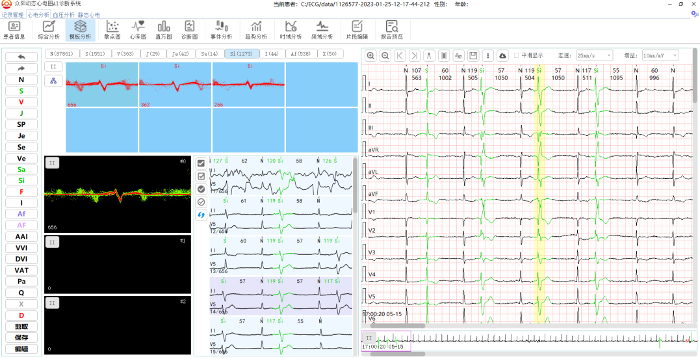Switch to the V(363) beat tab

coord(127,53)
